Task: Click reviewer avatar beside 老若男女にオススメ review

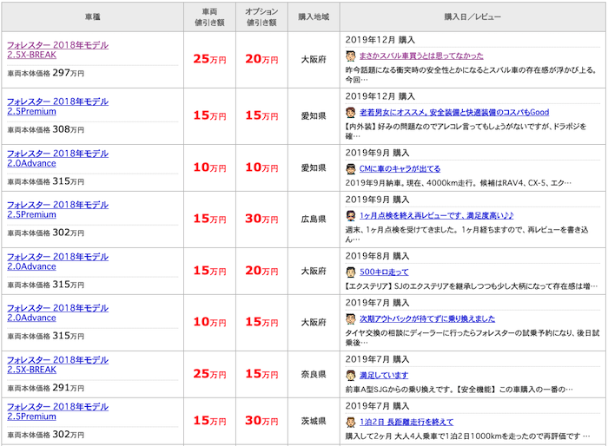Action: pyautogui.click(x=351, y=113)
